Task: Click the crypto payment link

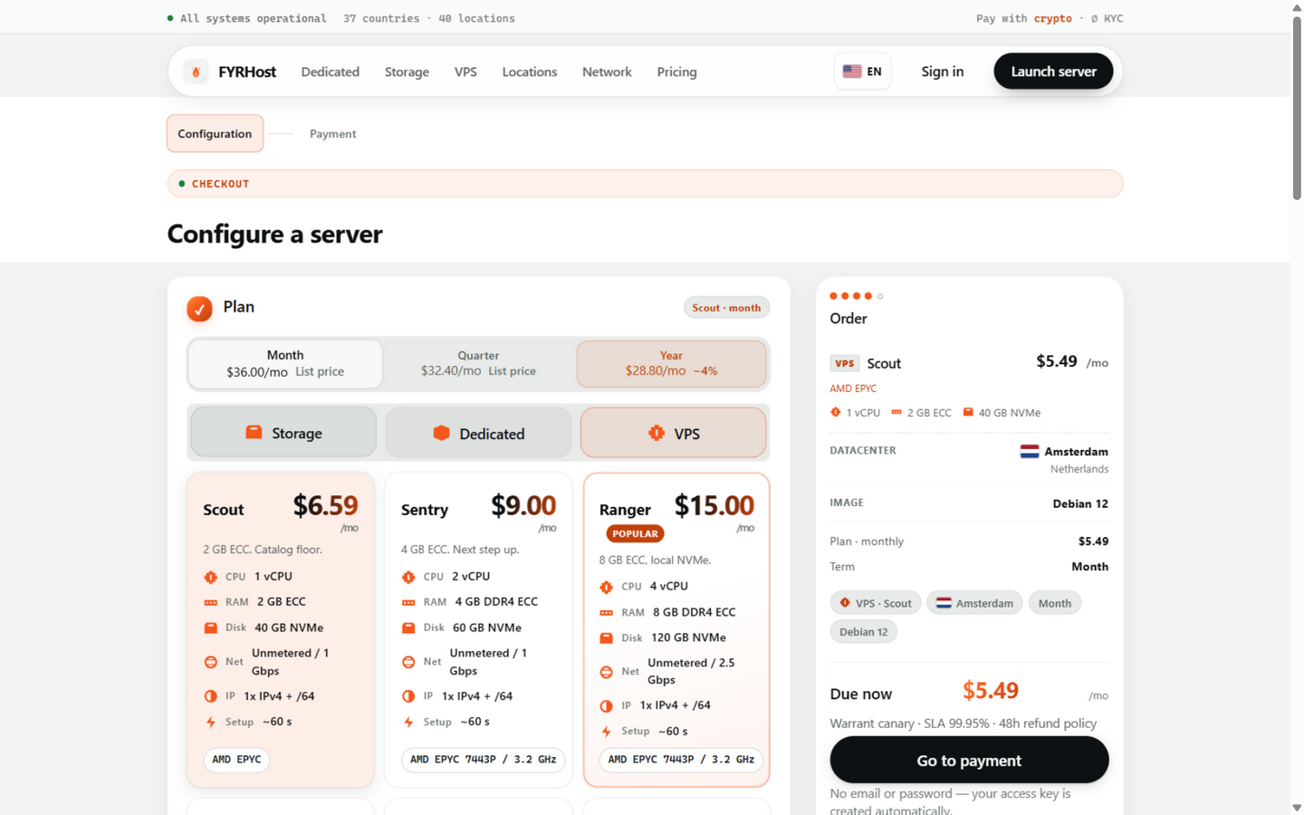Action: (1052, 18)
